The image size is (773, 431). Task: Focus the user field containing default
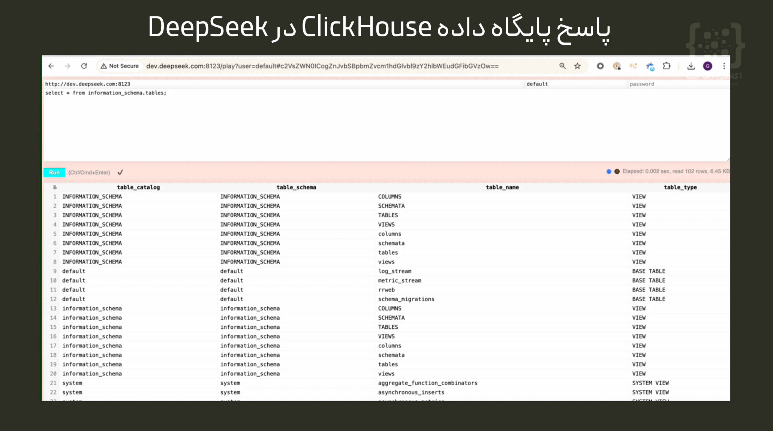point(576,84)
